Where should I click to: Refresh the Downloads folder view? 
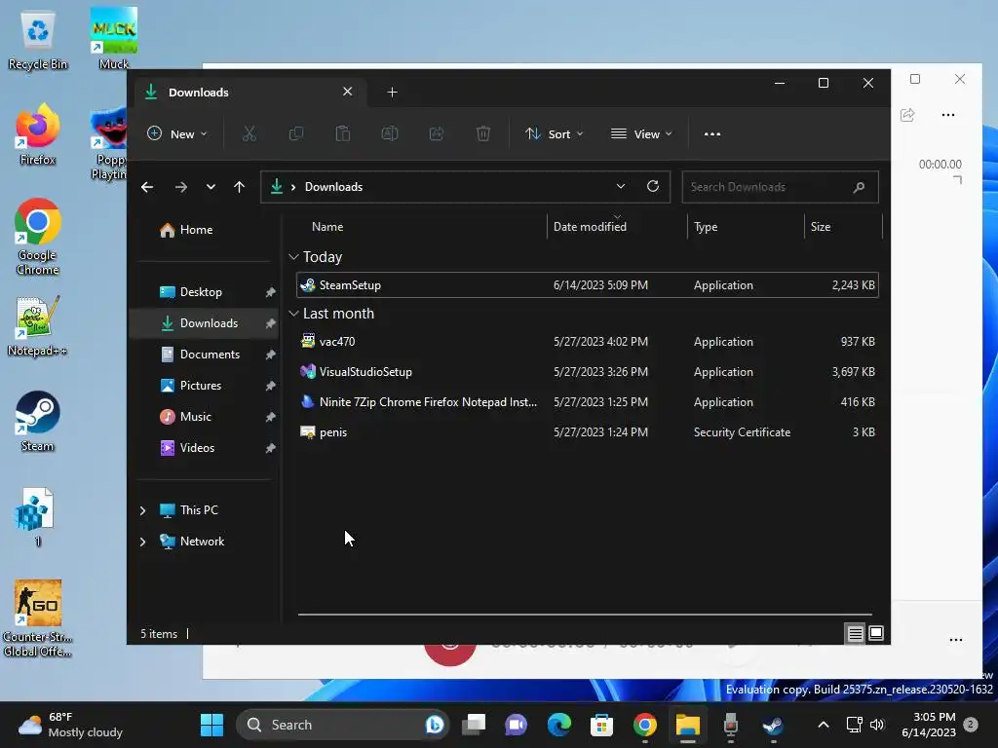click(x=653, y=186)
